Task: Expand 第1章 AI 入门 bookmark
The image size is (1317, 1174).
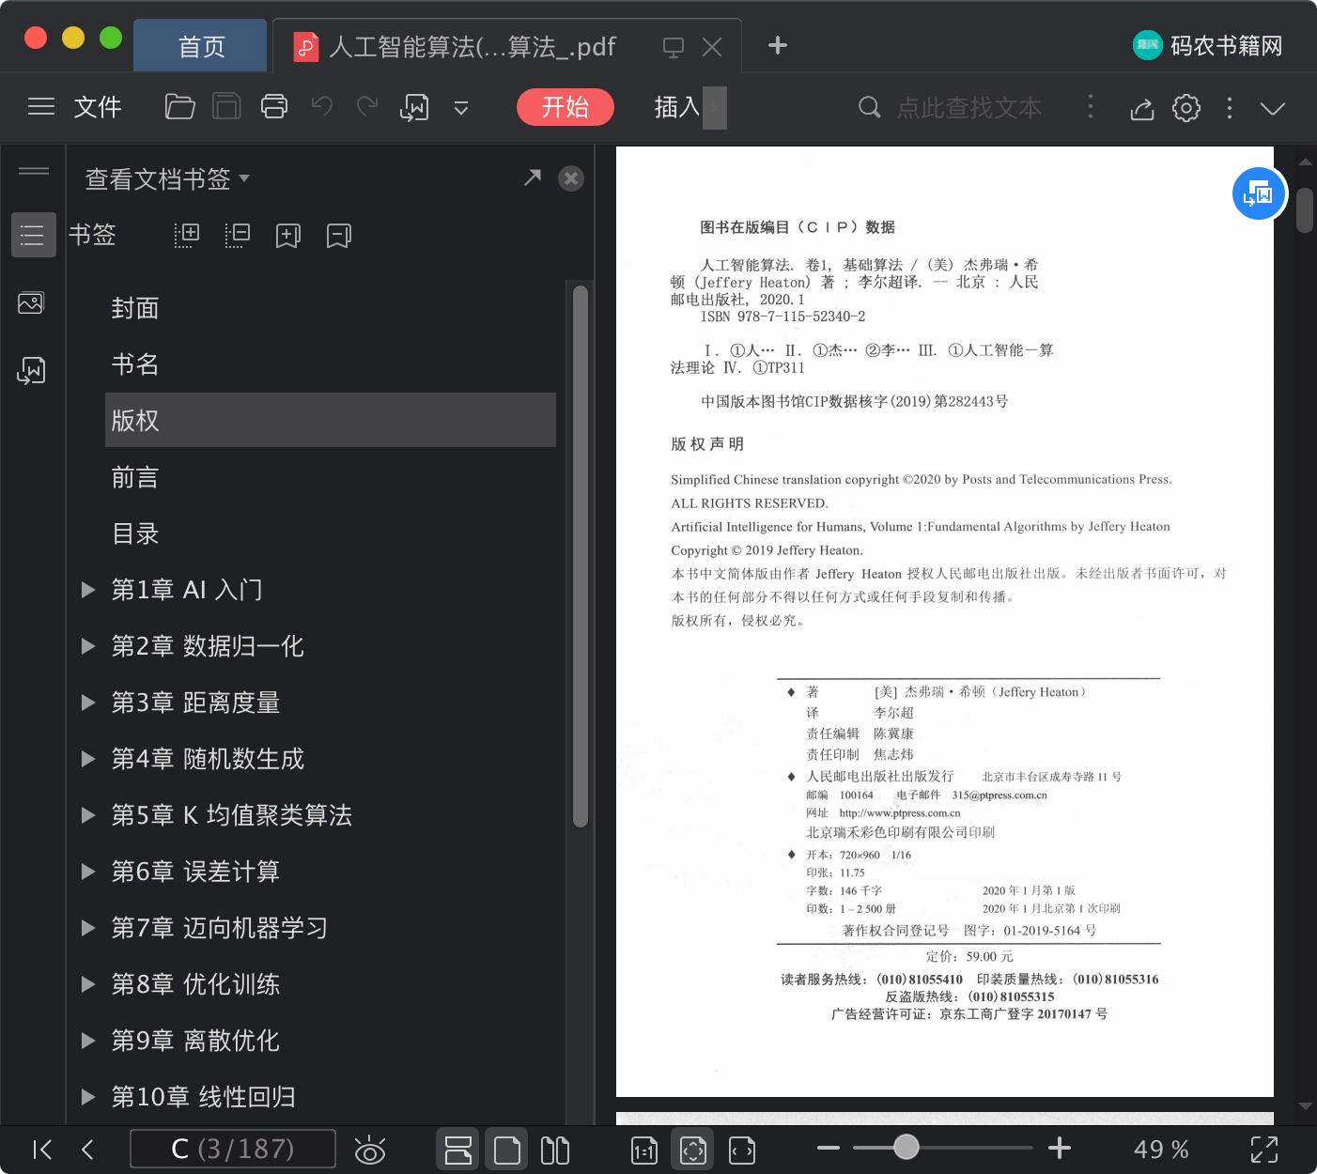Action: point(88,590)
